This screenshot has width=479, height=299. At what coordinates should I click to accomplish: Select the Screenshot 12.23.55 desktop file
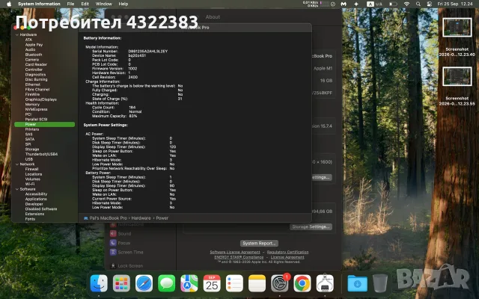(457, 87)
